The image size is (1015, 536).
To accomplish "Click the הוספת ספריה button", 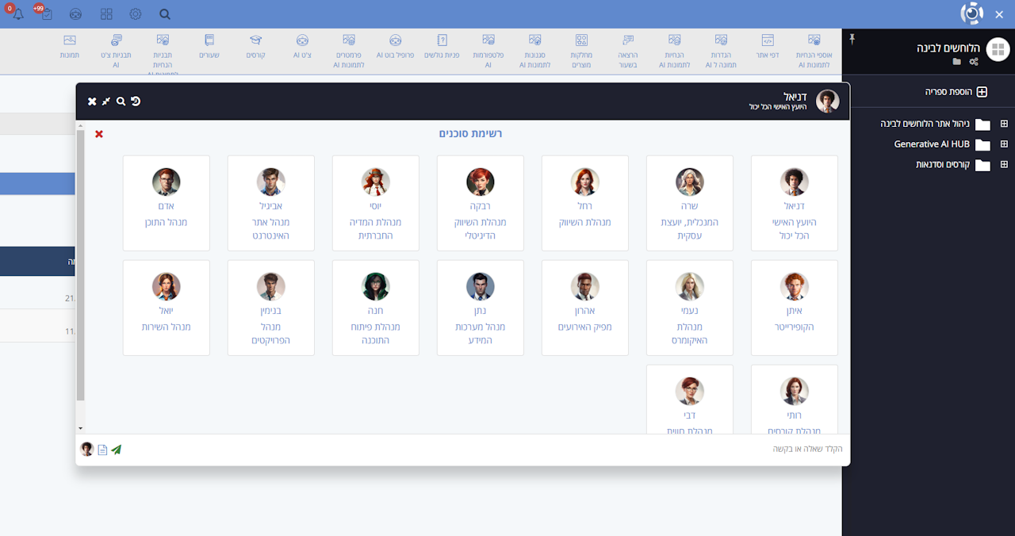I will click(x=956, y=92).
